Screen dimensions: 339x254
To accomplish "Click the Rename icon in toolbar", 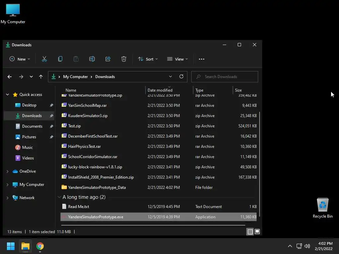I will click(x=92, y=59).
